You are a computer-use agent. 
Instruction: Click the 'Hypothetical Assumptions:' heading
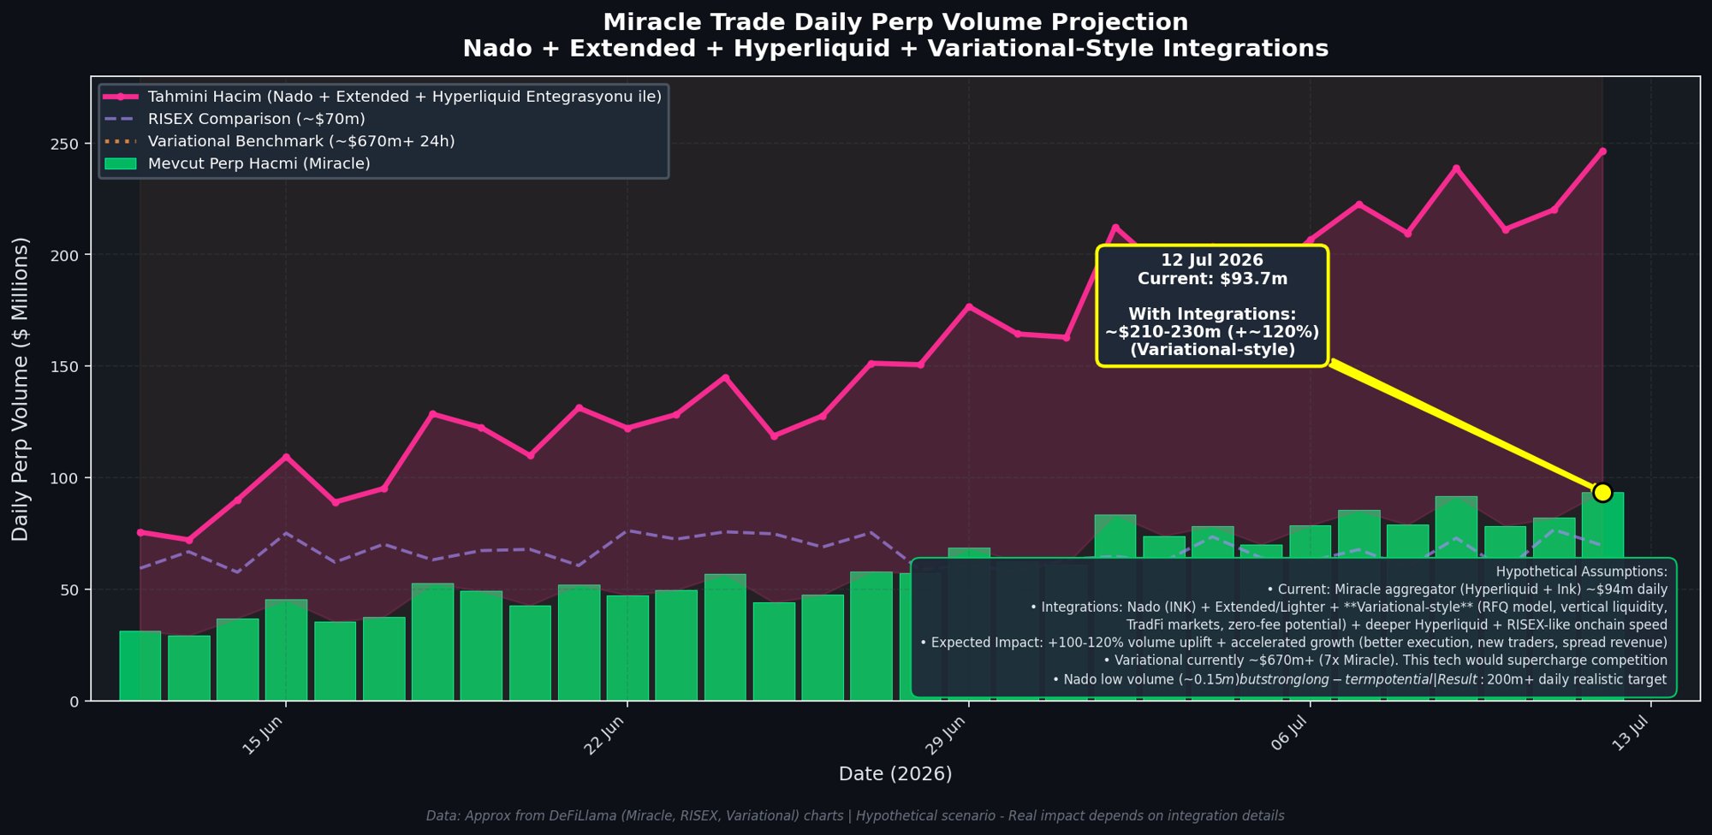click(1582, 571)
